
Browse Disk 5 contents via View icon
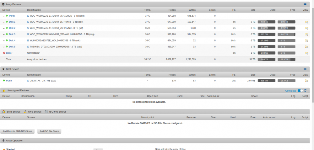point(306,46)
